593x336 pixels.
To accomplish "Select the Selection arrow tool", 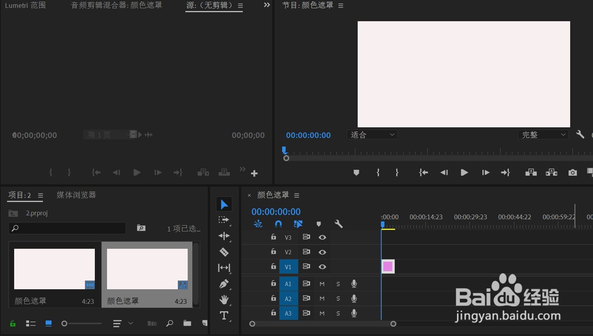I will [224, 204].
